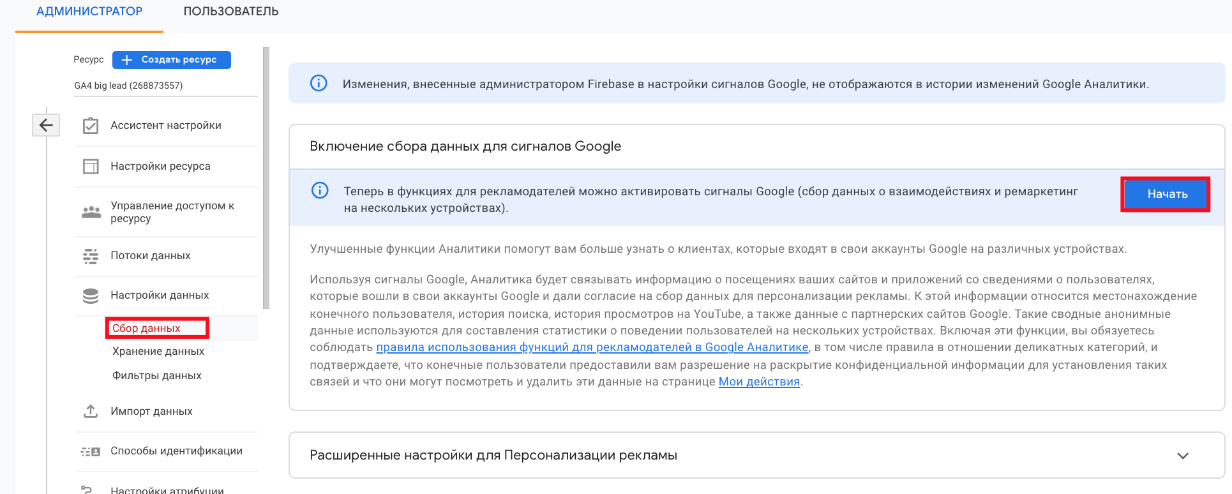Click the back arrow icon in sidebar
Viewport: 1232px width, 494px height.
pyautogui.click(x=46, y=125)
